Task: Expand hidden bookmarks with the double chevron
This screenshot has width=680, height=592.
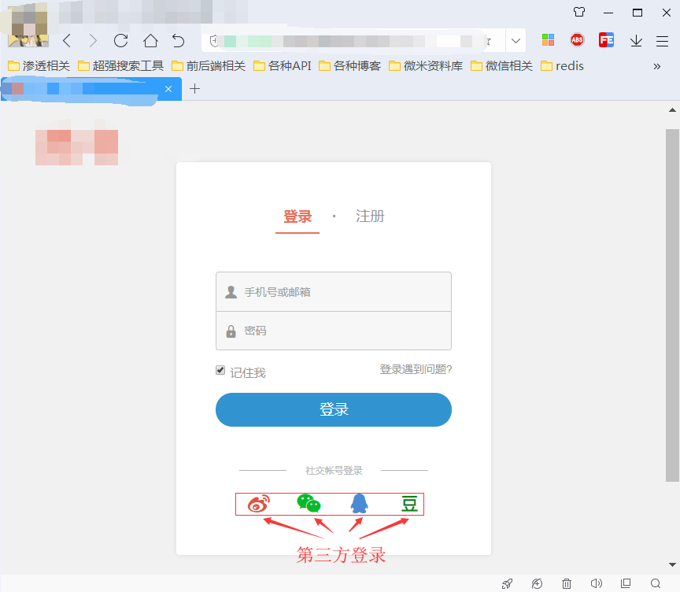Action: (657, 66)
